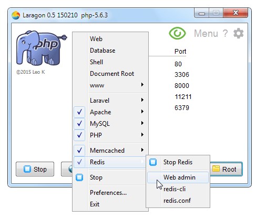Click the blue square icon beside Stop Redis
This screenshot has height=218, width=256.
click(x=153, y=162)
